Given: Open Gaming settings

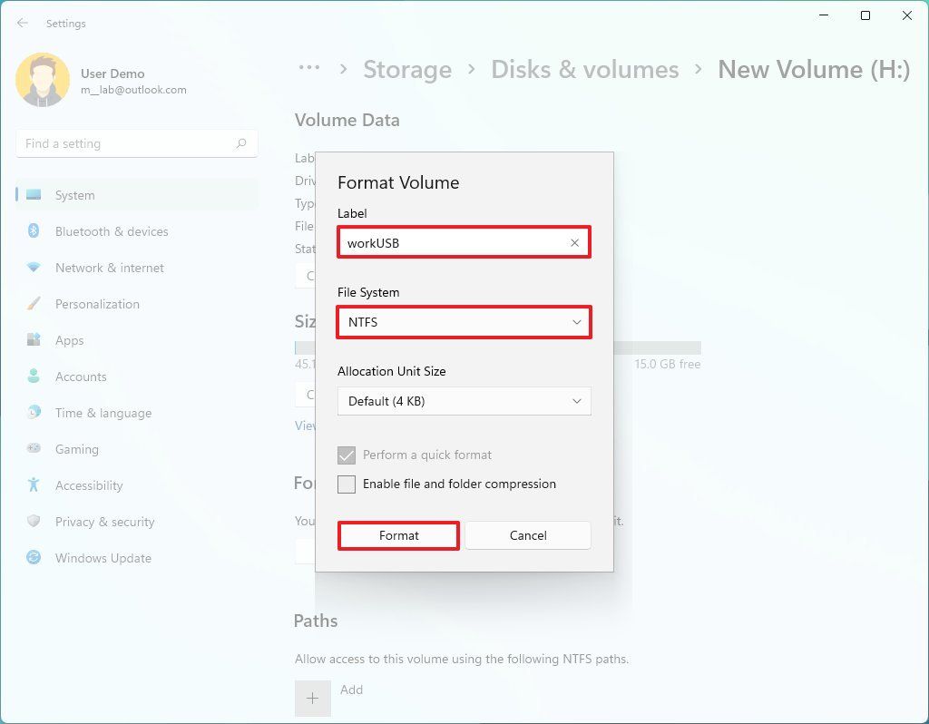Looking at the screenshot, I should pos(76,449).
